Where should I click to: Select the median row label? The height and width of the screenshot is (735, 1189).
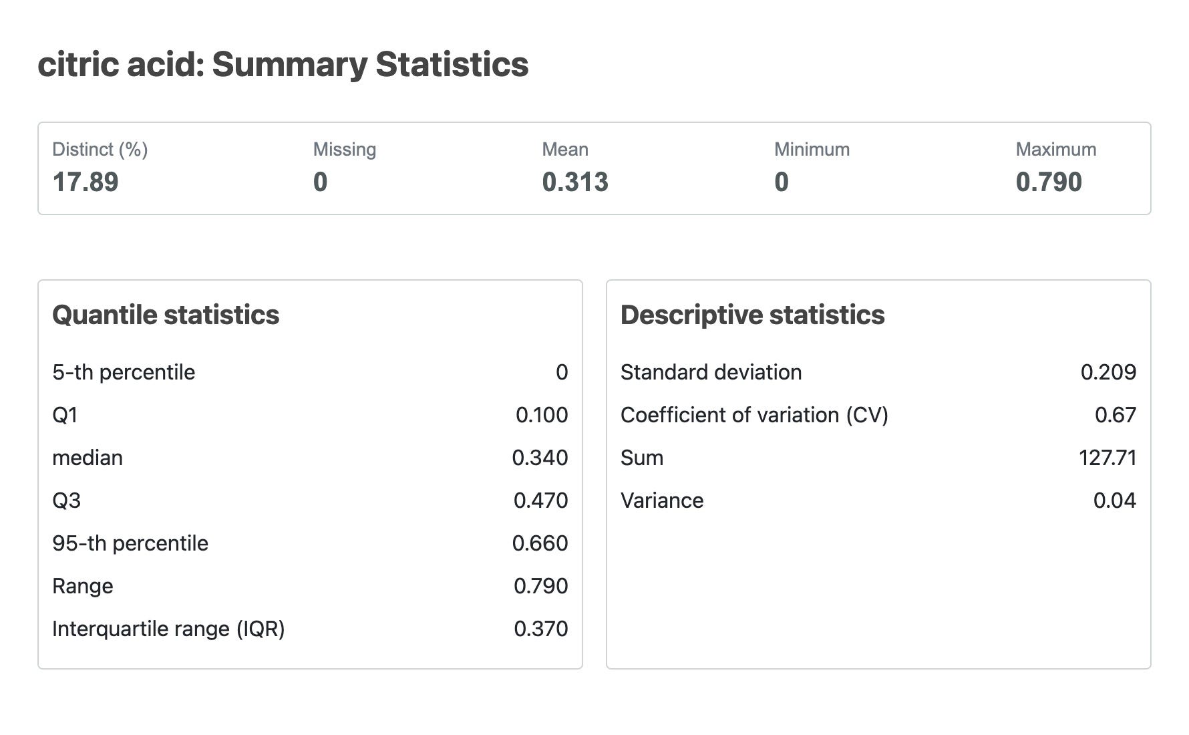(x=88, y=458)
